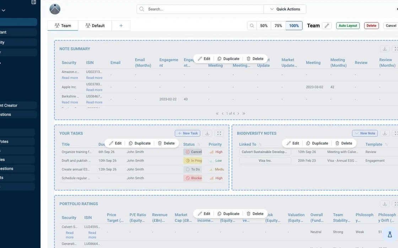This screenshot has height=248, width=398.
Task: Delete the Biodiversity Notes widget
Action: [344, 143]
